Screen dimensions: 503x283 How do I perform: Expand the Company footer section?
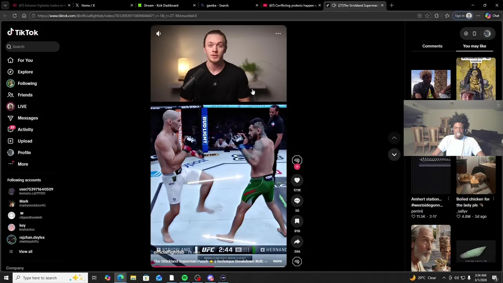click(15, 268)
